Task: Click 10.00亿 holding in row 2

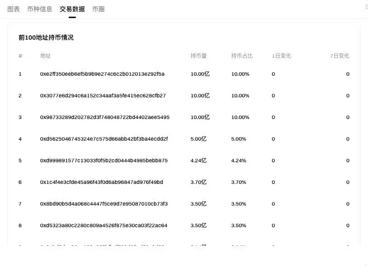Action: pyautogui.click(x=200, y=96)
